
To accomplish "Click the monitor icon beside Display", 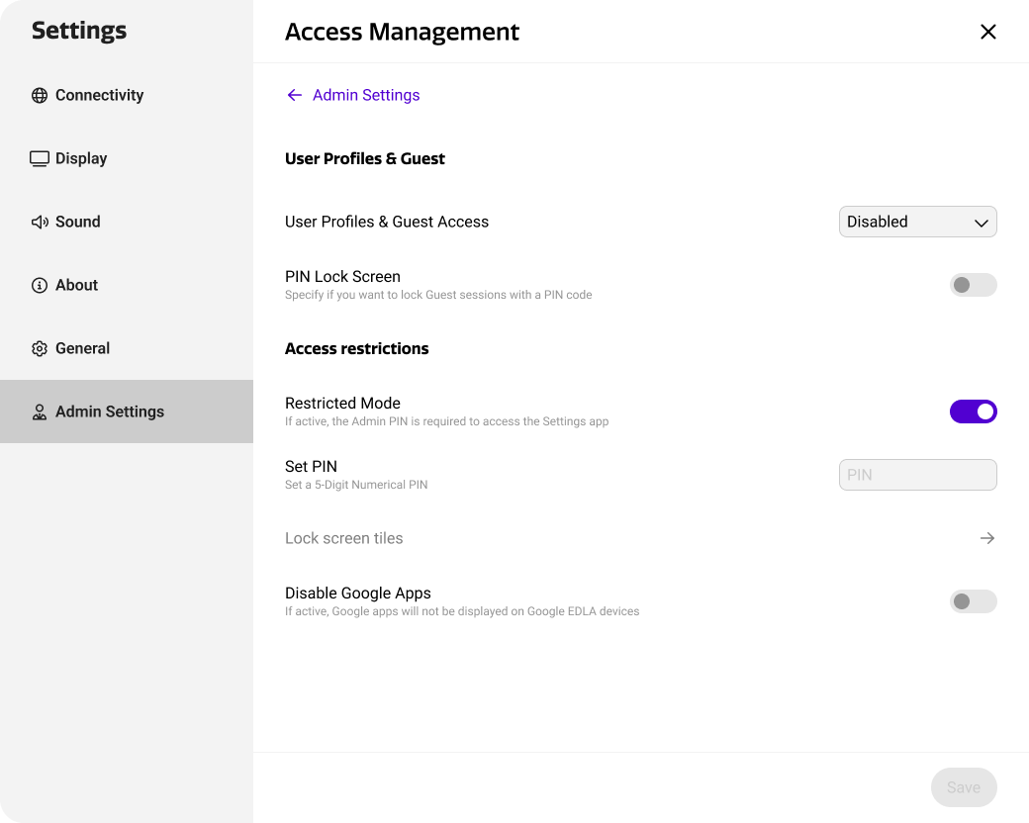I will click(x=40, y=159).
